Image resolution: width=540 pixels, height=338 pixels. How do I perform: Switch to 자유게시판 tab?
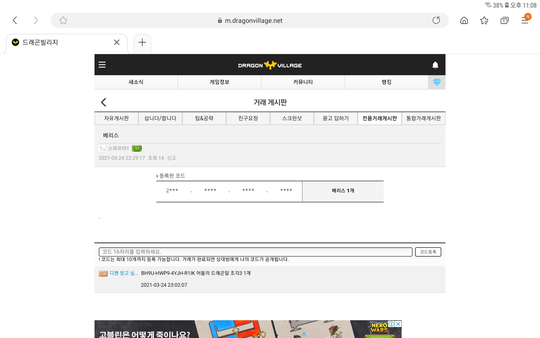116,118
